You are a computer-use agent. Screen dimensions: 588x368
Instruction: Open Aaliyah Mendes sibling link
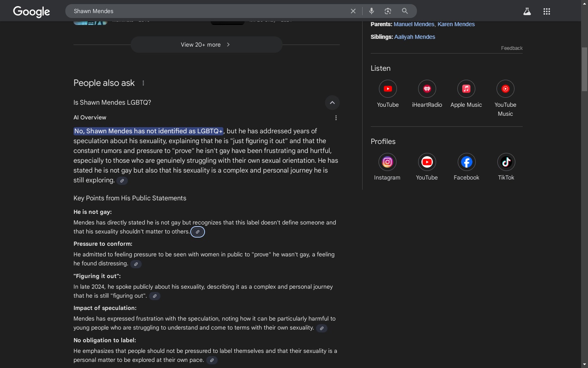[x=414, y=37]
